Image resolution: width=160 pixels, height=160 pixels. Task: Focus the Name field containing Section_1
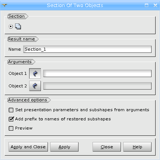tap(87, 49)
